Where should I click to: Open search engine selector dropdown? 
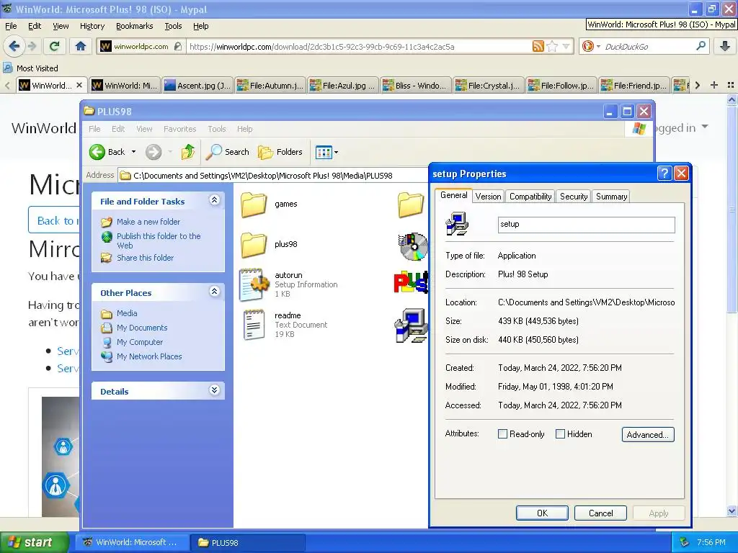(x=597, y=46)
